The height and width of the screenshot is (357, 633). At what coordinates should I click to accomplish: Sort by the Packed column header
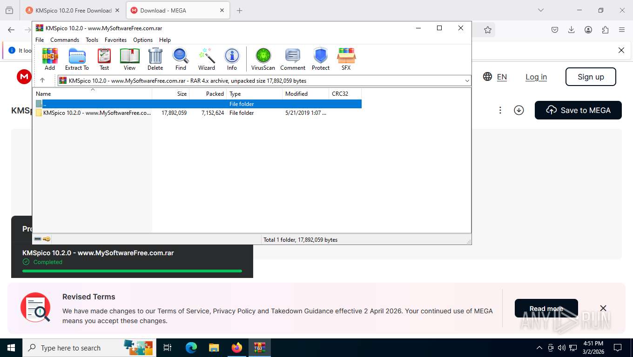208,94
